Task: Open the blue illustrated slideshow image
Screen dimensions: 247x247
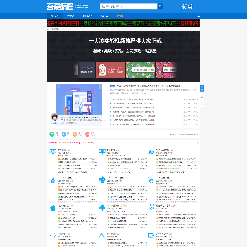Action: (x=79, y=100)
